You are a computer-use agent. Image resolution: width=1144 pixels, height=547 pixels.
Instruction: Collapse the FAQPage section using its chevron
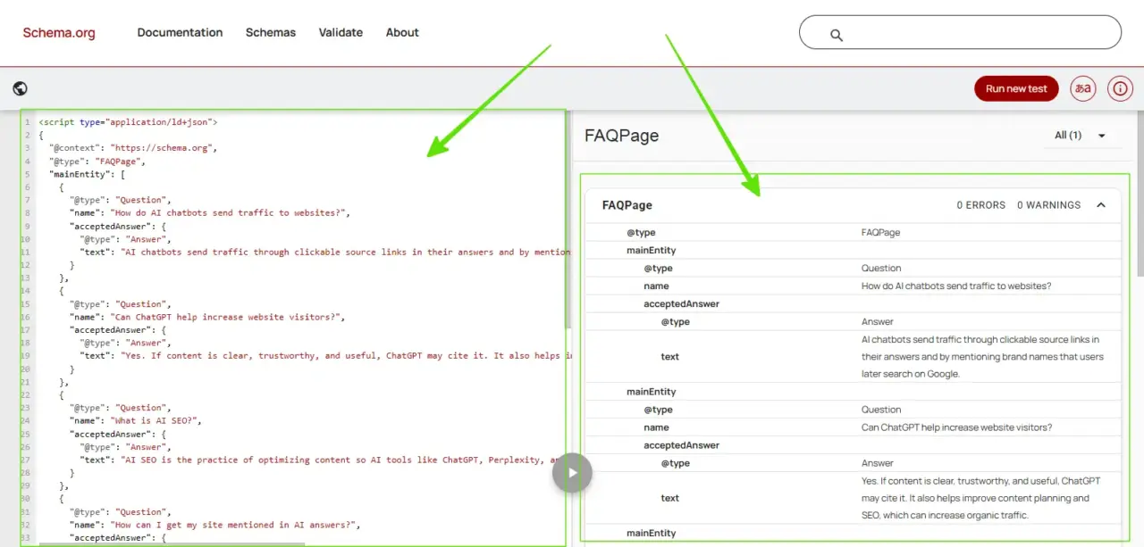tap(1100, 204)
